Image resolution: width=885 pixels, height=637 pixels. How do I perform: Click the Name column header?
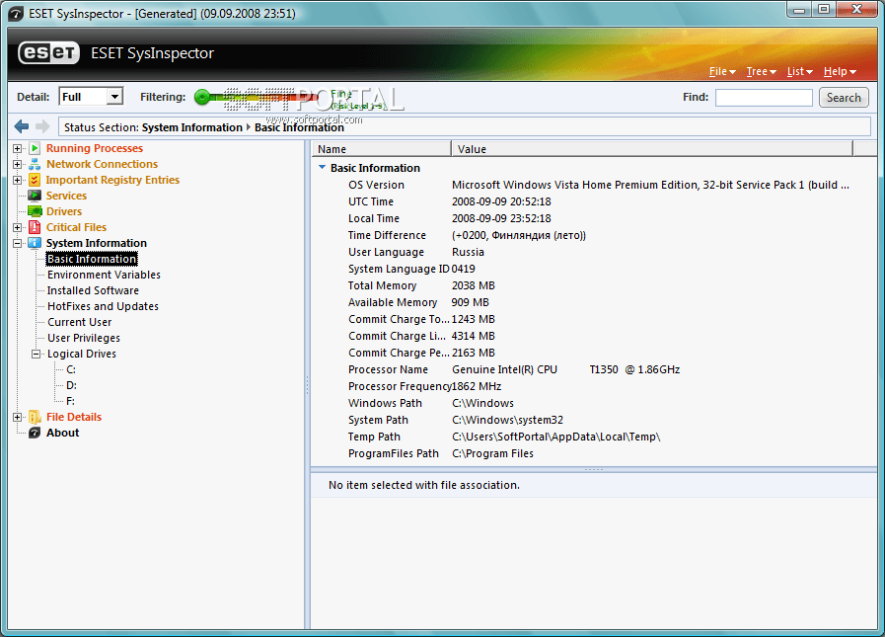pos(382,149)
